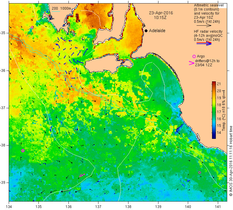Viewport: 233px width, 210px height.
Task: Click the Argo float marker near 140.4 longitude
Action: (x=200, y=172)
